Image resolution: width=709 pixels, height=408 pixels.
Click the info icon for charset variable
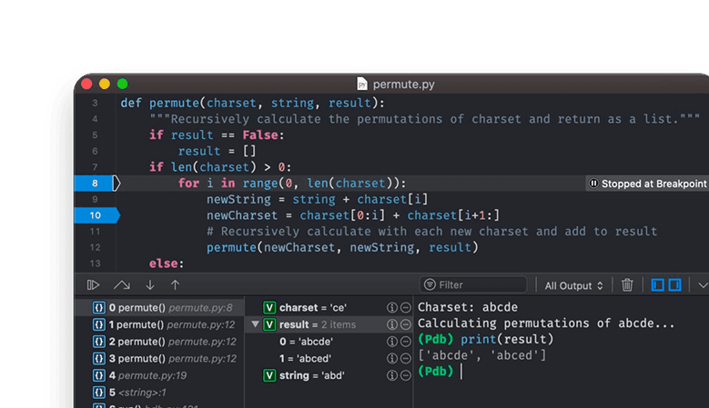[392, 308]
